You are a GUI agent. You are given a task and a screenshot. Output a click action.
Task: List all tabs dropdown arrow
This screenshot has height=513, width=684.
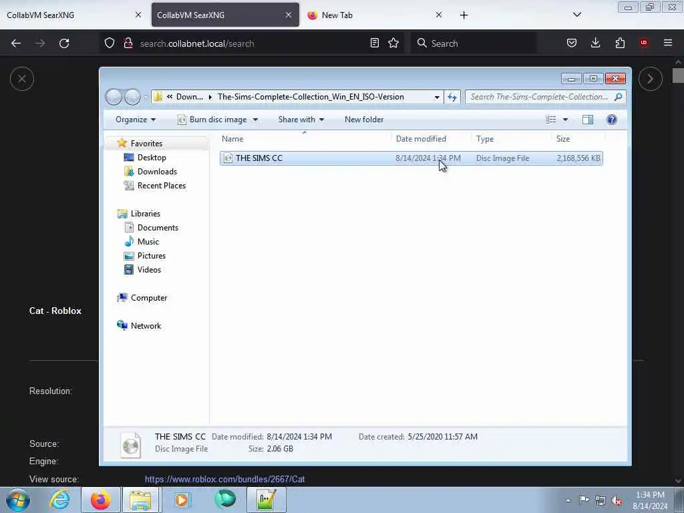[x=576, y=15]
